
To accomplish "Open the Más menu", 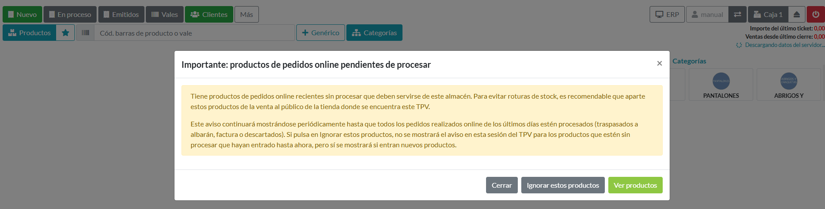I will (x=246, y=14).
